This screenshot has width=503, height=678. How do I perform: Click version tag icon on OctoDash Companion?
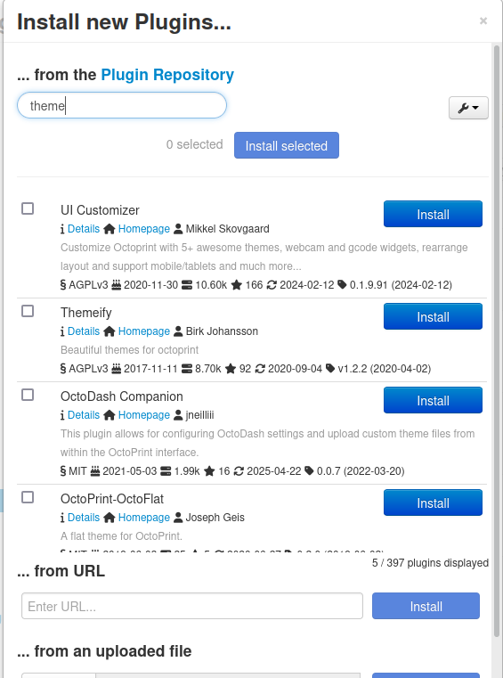click(309, 471)
